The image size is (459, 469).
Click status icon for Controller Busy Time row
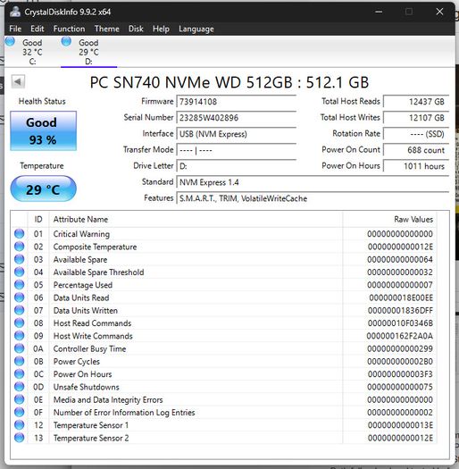(19, 348)
